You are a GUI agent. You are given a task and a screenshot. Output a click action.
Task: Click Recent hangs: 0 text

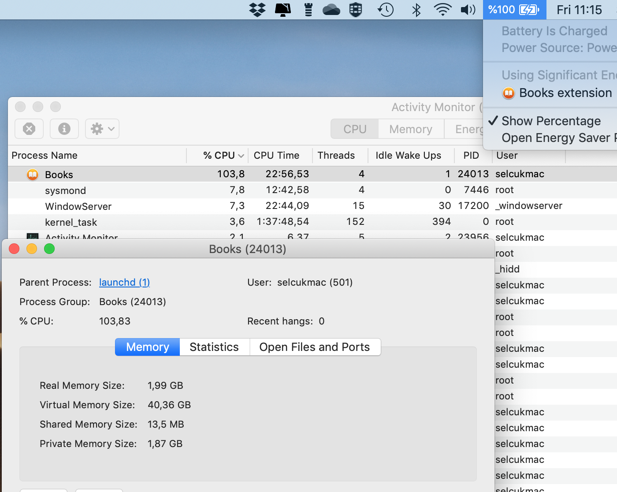[x=286, y=321]
